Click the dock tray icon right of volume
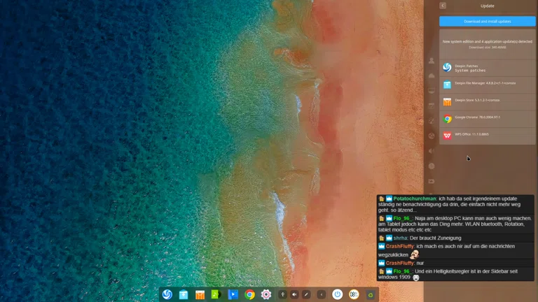This screenshot has width=538, height=302. [x=306, y=294]
